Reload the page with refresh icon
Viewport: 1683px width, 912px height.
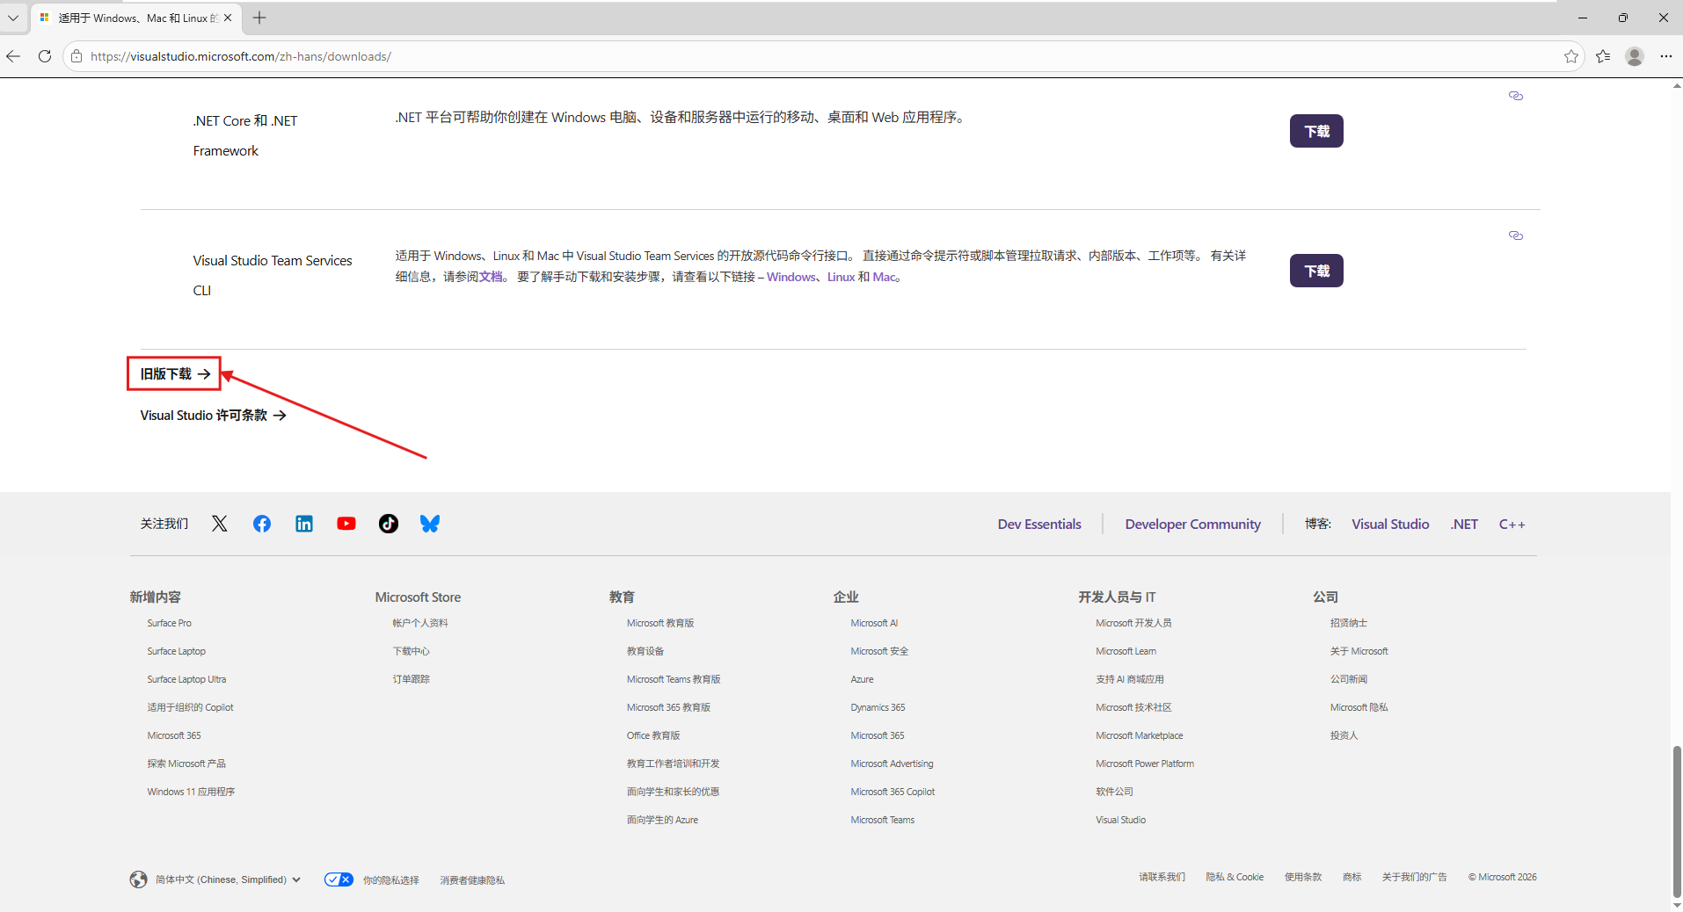[45, 56]
